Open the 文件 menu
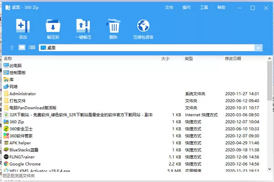Viewport: 274px width, 182px height. coord(169,7)
